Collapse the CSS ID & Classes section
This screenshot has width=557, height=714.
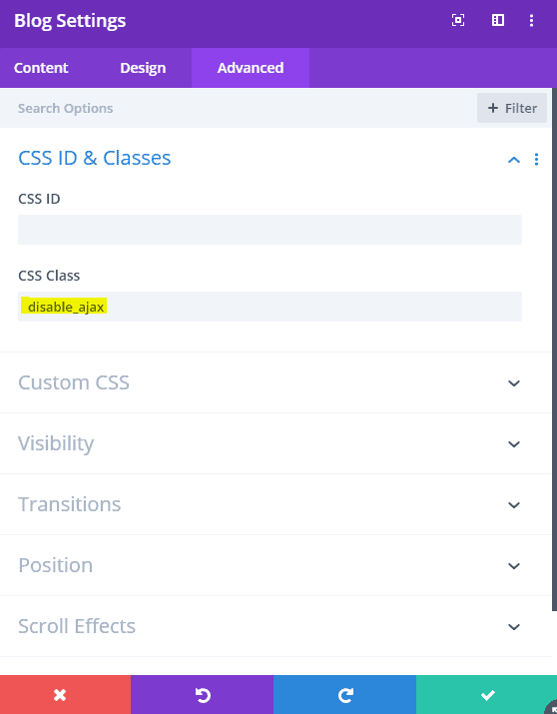click(514, 160)
